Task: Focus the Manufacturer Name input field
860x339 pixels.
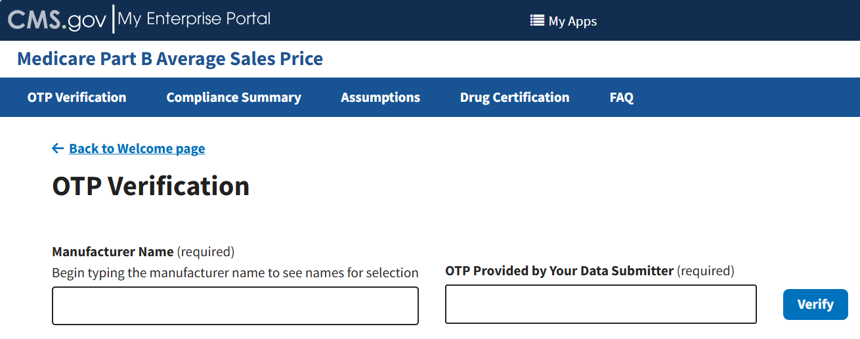Action: 235,305
